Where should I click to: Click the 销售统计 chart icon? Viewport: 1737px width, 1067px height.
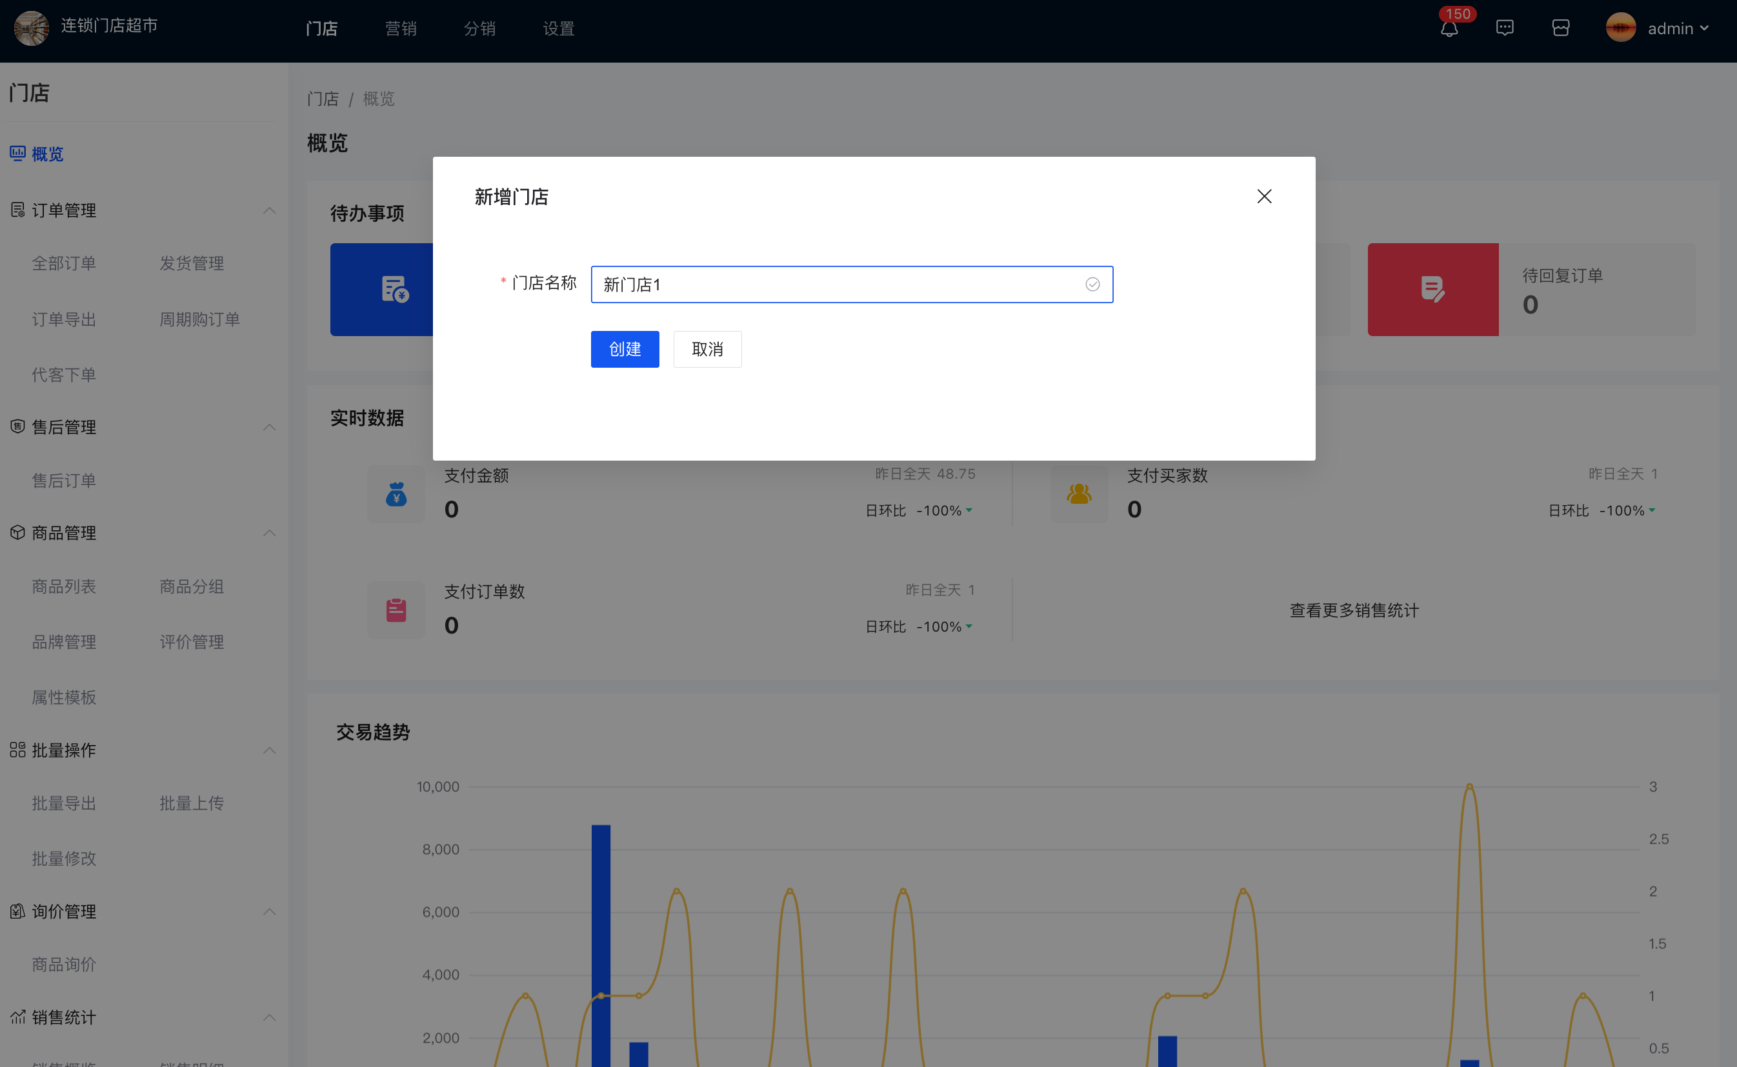(x=17, y=1017)
